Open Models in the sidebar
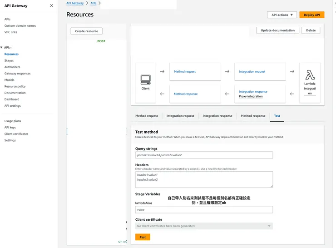The height and width of the screenshot is (248, 336). pyautogui.click(x=9, y=80)
